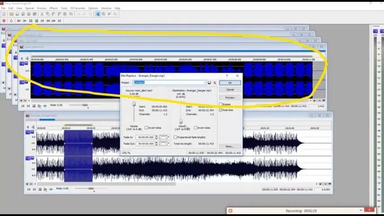Click the highlighted selection in Stranger_Danger waveform

79,156
